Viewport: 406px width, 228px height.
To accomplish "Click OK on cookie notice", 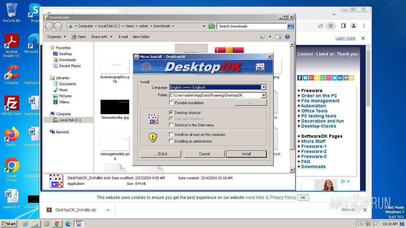I will tap(303, 198).
